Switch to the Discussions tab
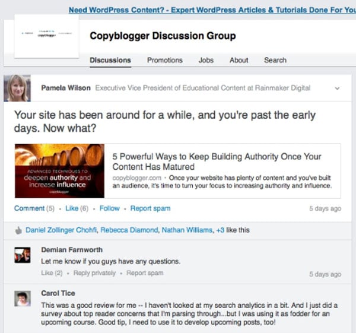 click(110, 60)
